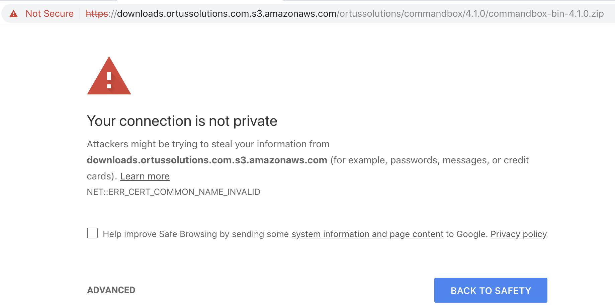Click the 'Your connection is not private' heading
615x308 pixels.
pyautogui.click(x=182, y=121)
